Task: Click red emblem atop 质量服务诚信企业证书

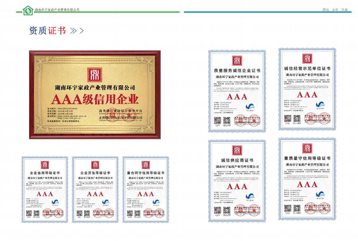Action: click(x=237, y=61)
